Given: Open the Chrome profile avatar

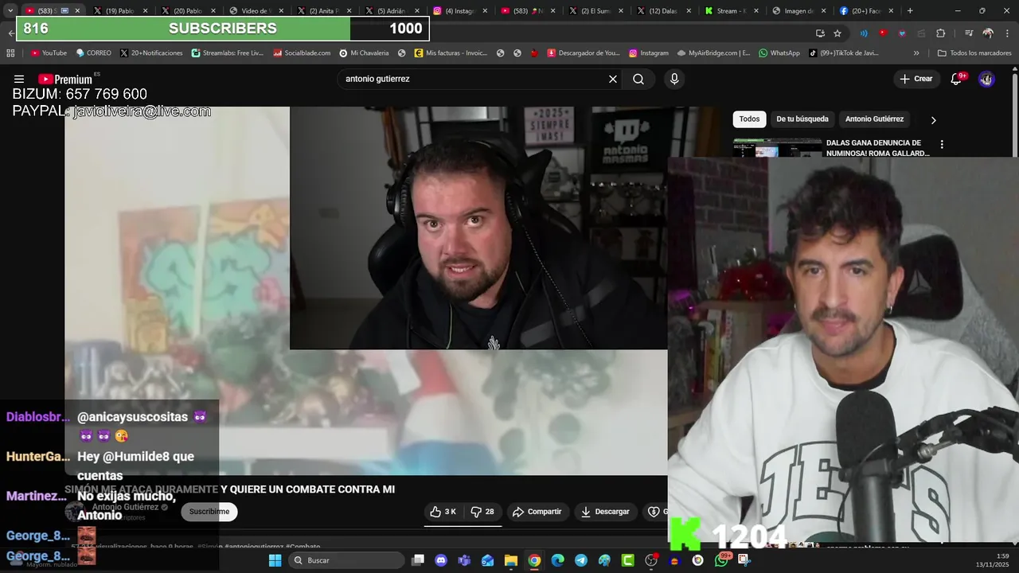Looking at the screenshot, I should (x=988, y=33).
